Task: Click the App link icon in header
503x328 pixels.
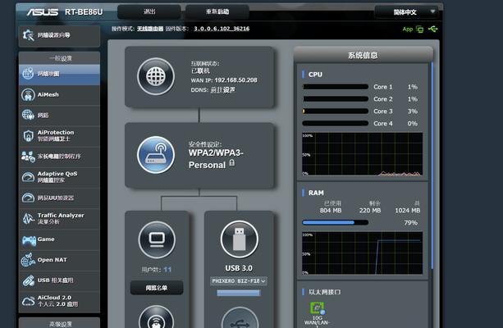Action: [408, 30]
